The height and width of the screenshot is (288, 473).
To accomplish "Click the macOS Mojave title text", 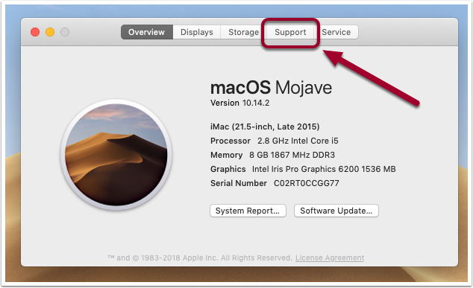I will tap(271, 88).
